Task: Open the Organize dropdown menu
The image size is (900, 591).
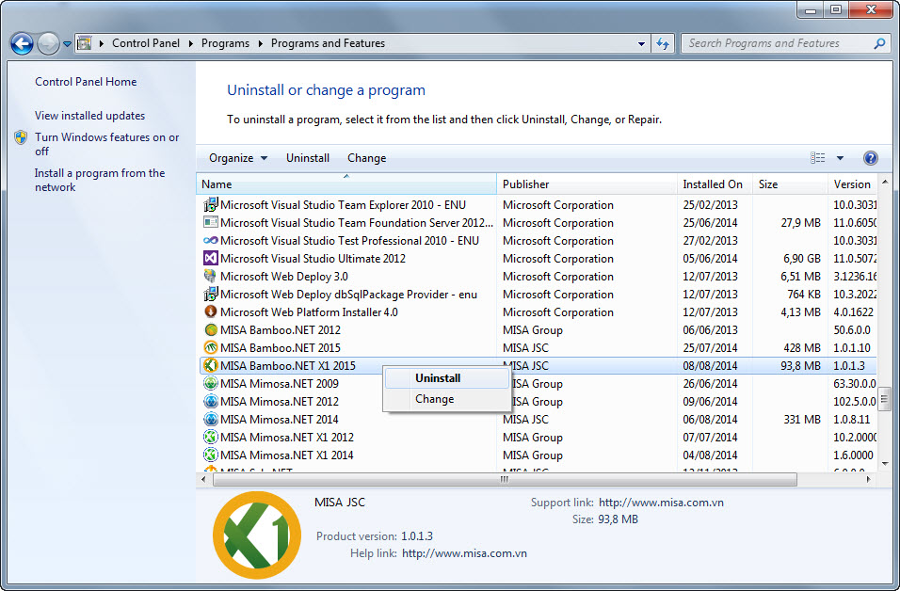Action: click(x=237, y=158)
